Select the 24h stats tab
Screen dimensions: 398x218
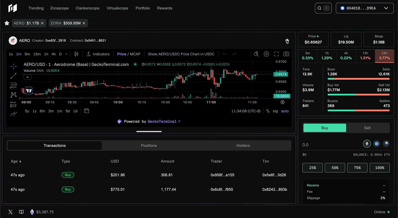coord(385,56)
